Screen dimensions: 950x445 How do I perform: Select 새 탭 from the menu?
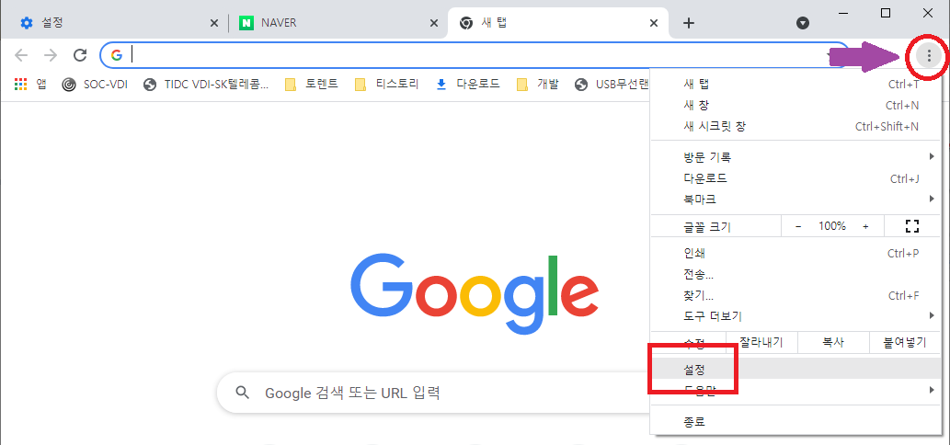tap(794, 84)
